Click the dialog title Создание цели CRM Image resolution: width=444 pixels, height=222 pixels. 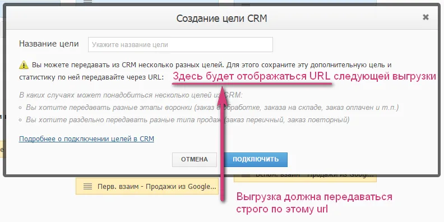(221, 18)
